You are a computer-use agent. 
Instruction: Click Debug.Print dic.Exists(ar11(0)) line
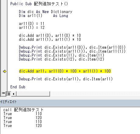coord(72,48)
